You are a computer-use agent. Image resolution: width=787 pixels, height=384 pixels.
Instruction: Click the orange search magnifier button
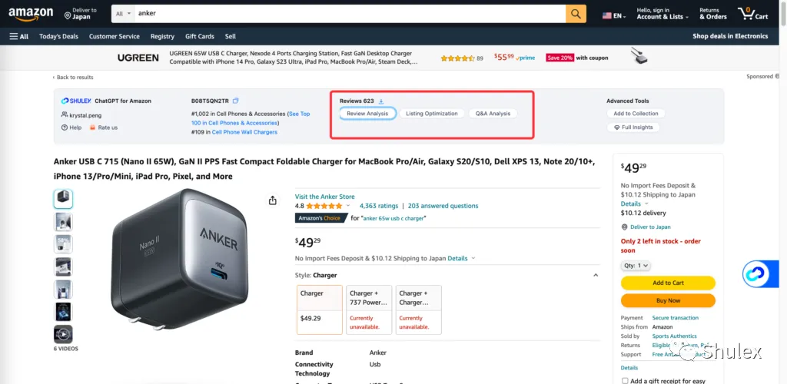(576, 14)
